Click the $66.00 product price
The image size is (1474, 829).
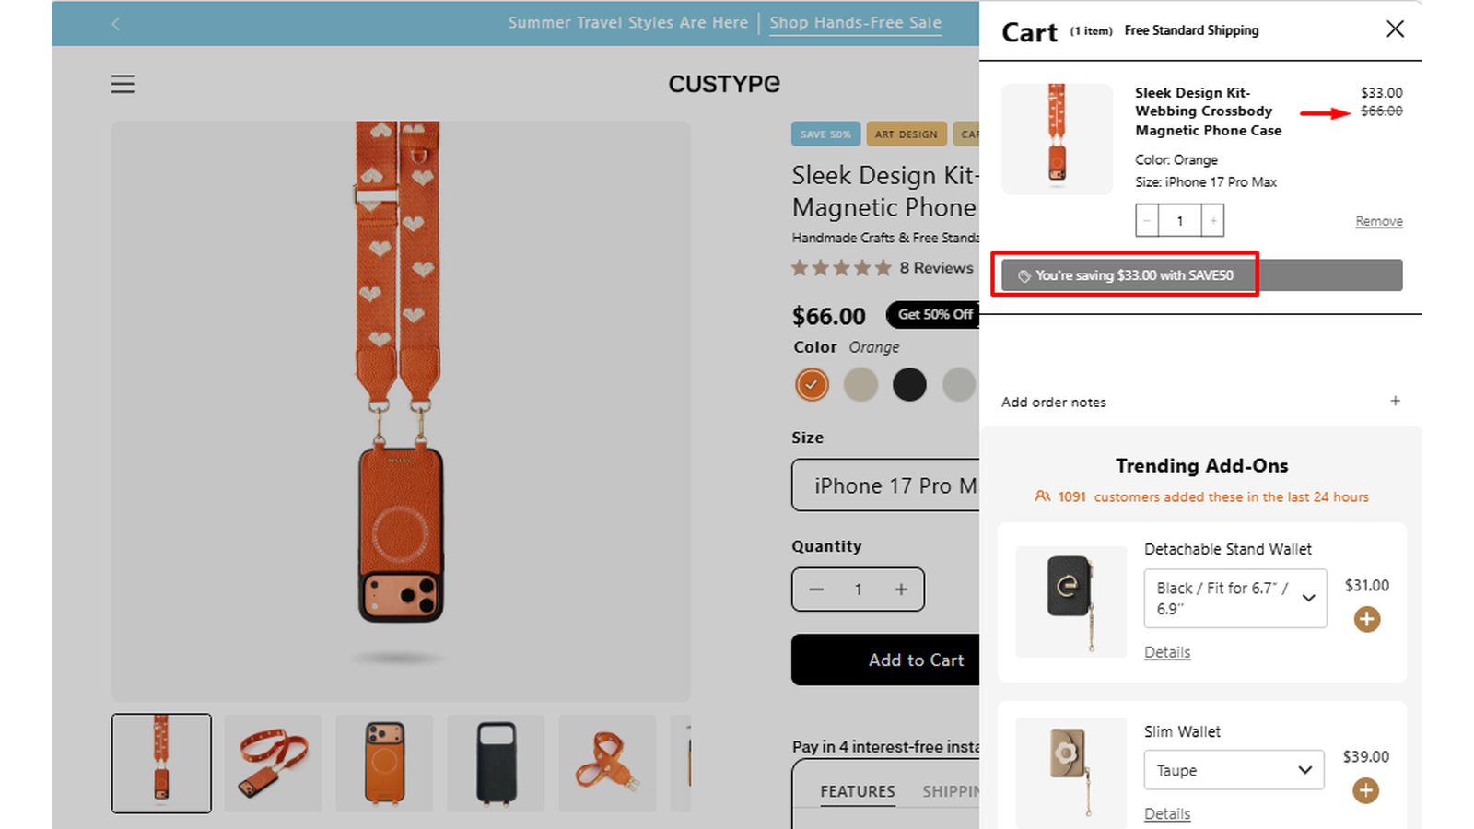point(829,316)
